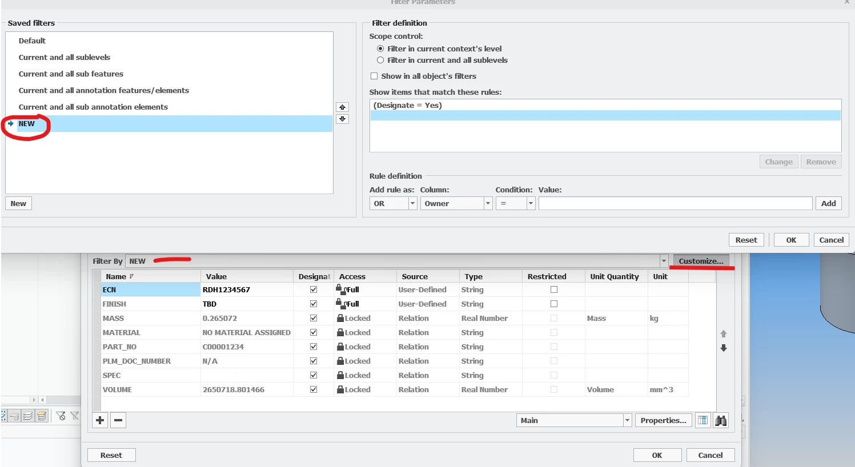Open column setup table icon

tap(703, 420)
